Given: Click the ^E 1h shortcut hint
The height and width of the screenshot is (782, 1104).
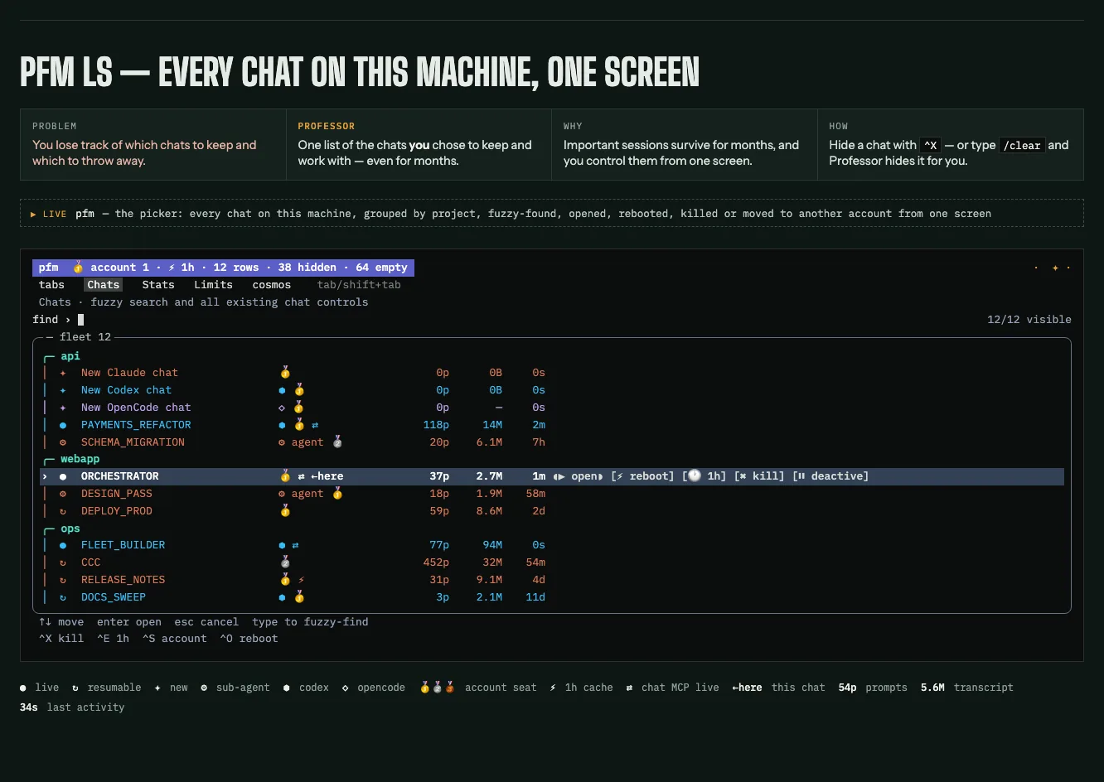Looking at the screenshot, I should coord(113,639).
